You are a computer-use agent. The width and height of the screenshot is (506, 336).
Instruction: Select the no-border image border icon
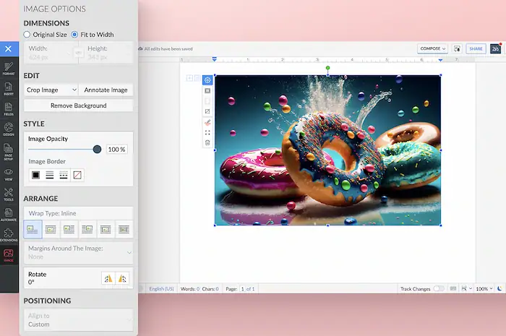tap(77, 175)
